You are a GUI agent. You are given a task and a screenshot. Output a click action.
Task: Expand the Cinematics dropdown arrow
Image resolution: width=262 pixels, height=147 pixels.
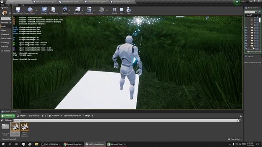pyautogui.click(x=94, y=11)
